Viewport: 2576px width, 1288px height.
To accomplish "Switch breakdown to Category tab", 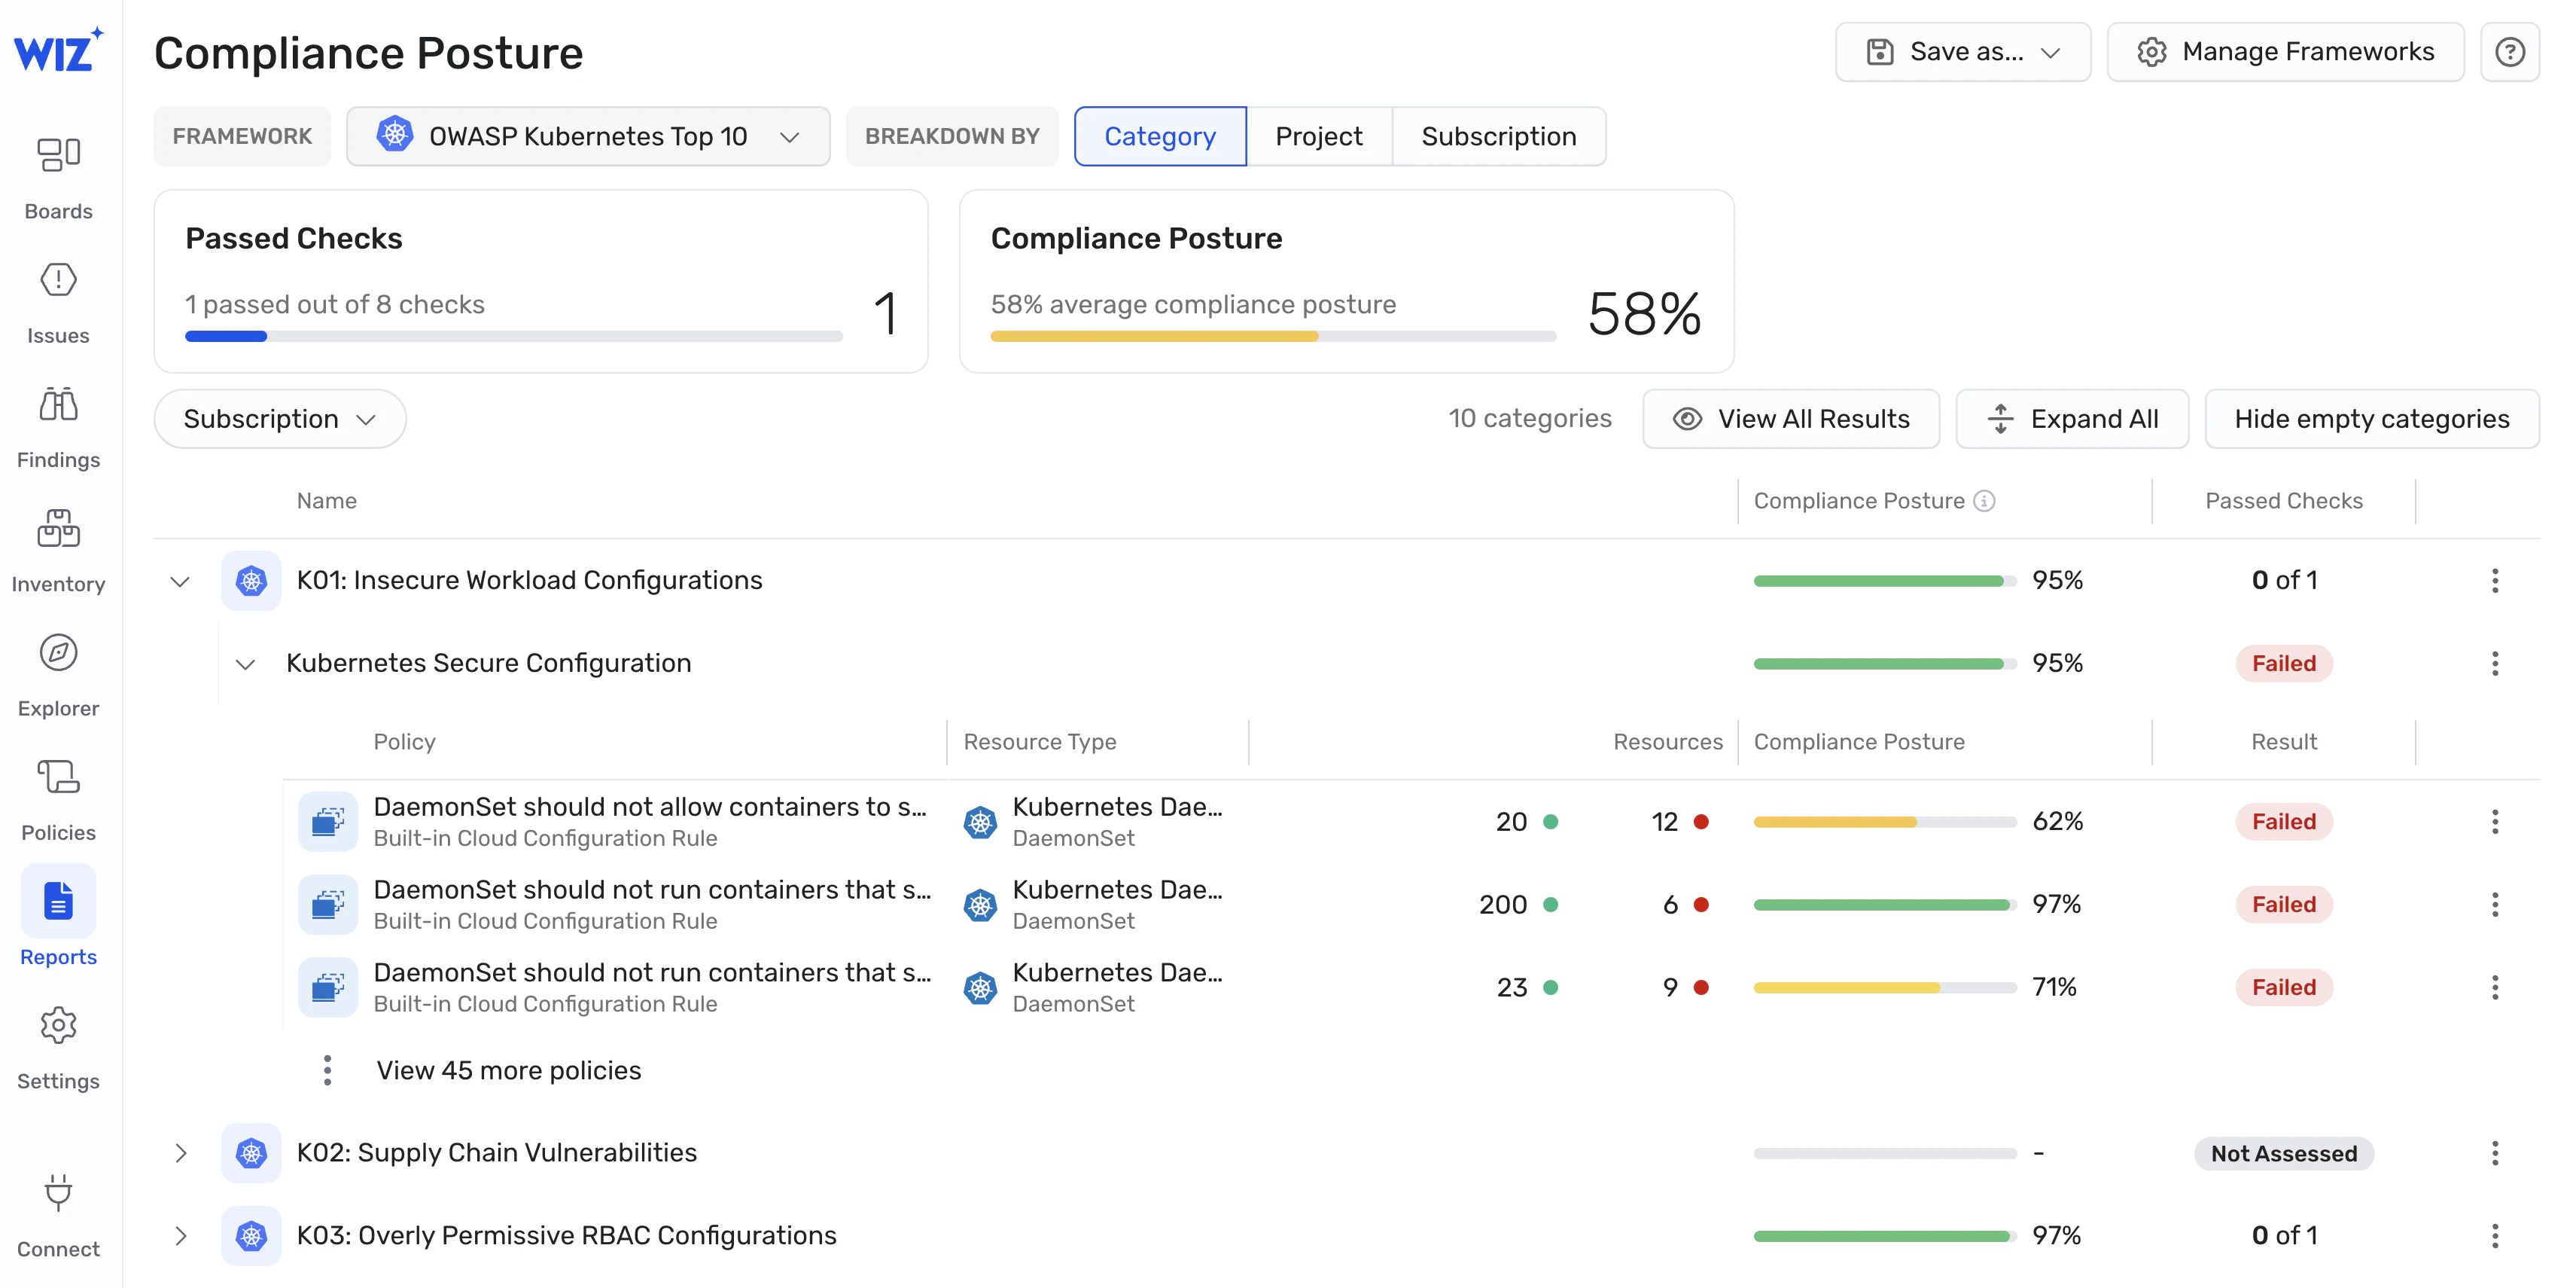I will [1160, 136].
